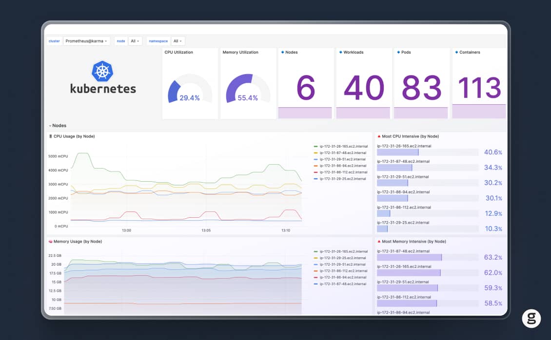Click the Workloads panel diamond icon
Screen dimensions: 551x340
tap(340, 52)
